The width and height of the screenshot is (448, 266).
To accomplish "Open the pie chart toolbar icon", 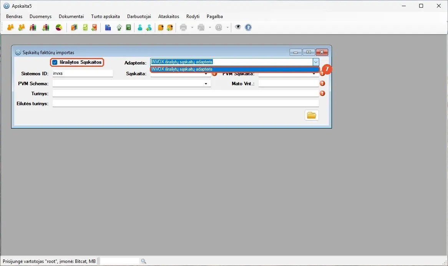I will click(x=59, y=27).
